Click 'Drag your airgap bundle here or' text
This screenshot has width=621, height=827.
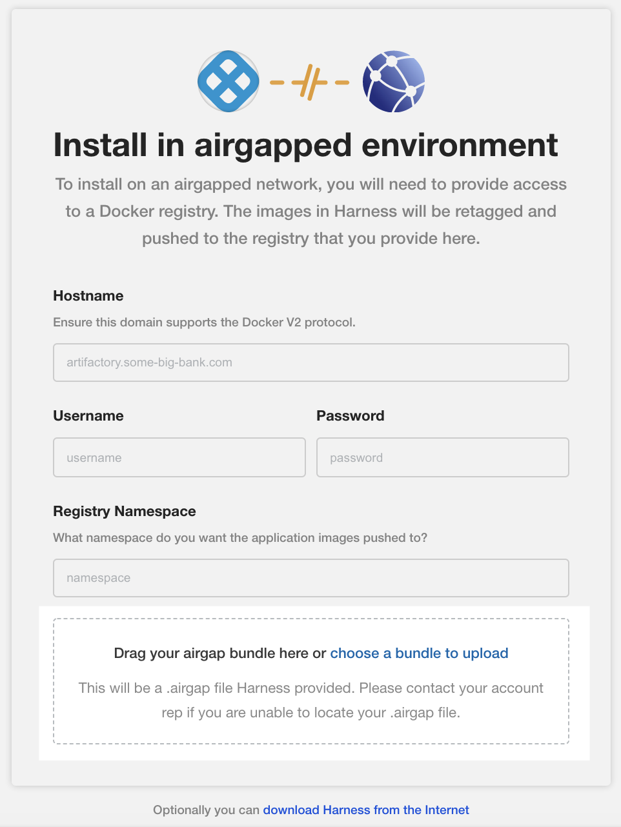click(220, 653)
